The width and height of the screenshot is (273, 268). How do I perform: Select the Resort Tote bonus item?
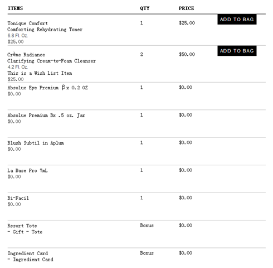click(x=22, y=226)
